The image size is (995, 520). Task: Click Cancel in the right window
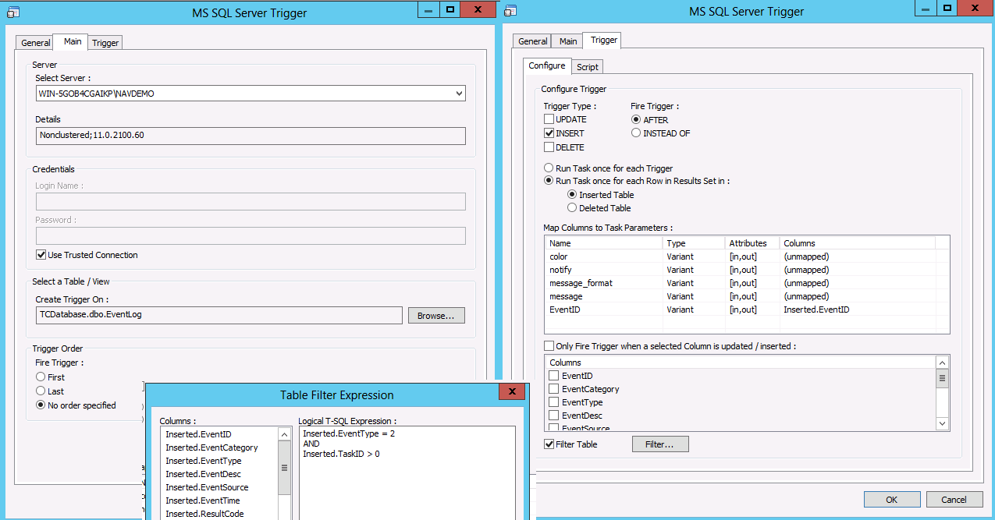[x=954, y=500]
